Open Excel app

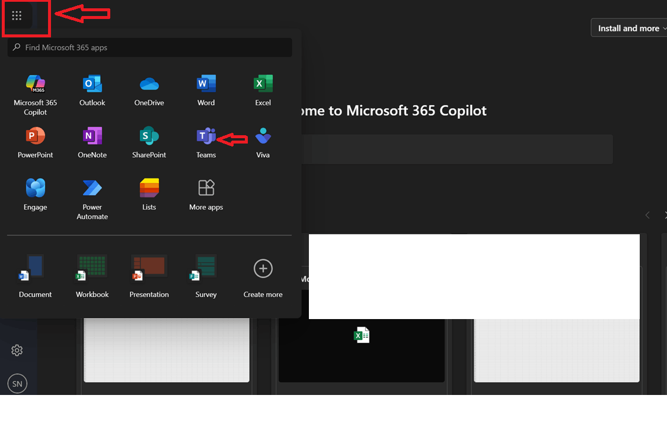coord(263,90)
